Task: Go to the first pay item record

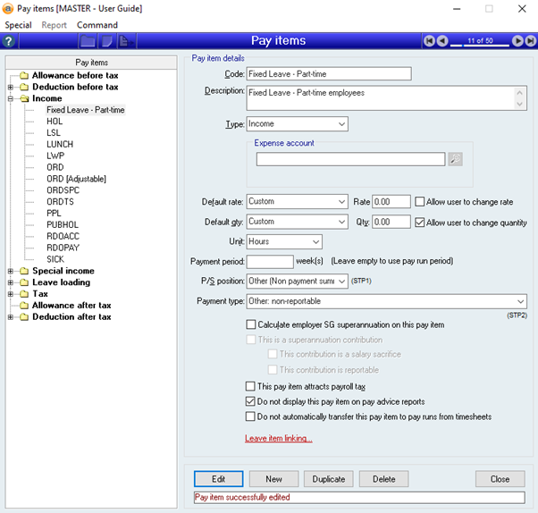Action: point(430,41)
